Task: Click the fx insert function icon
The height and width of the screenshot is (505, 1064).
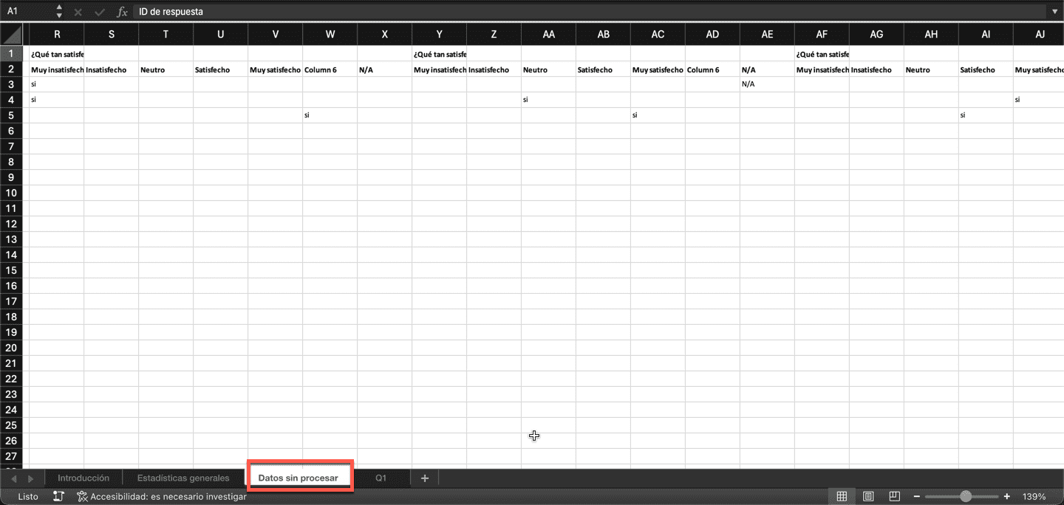Action: [122, 12]
